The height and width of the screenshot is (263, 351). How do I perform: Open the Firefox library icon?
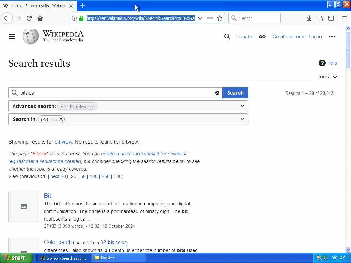320,18
